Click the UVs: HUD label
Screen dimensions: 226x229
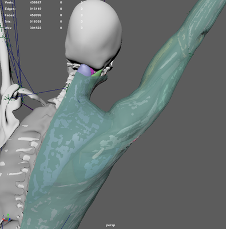(9, 28)
